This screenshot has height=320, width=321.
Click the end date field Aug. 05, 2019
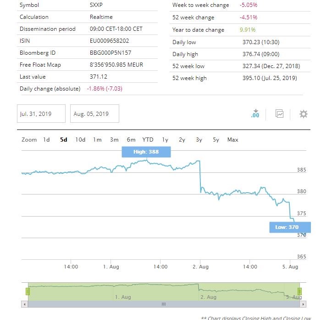95,114
